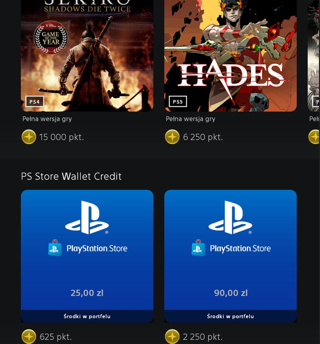This screenshot has height=344, width=320.
Task: Click the PS4 platform badge on Sekiro cover
Action: [35, 102]
